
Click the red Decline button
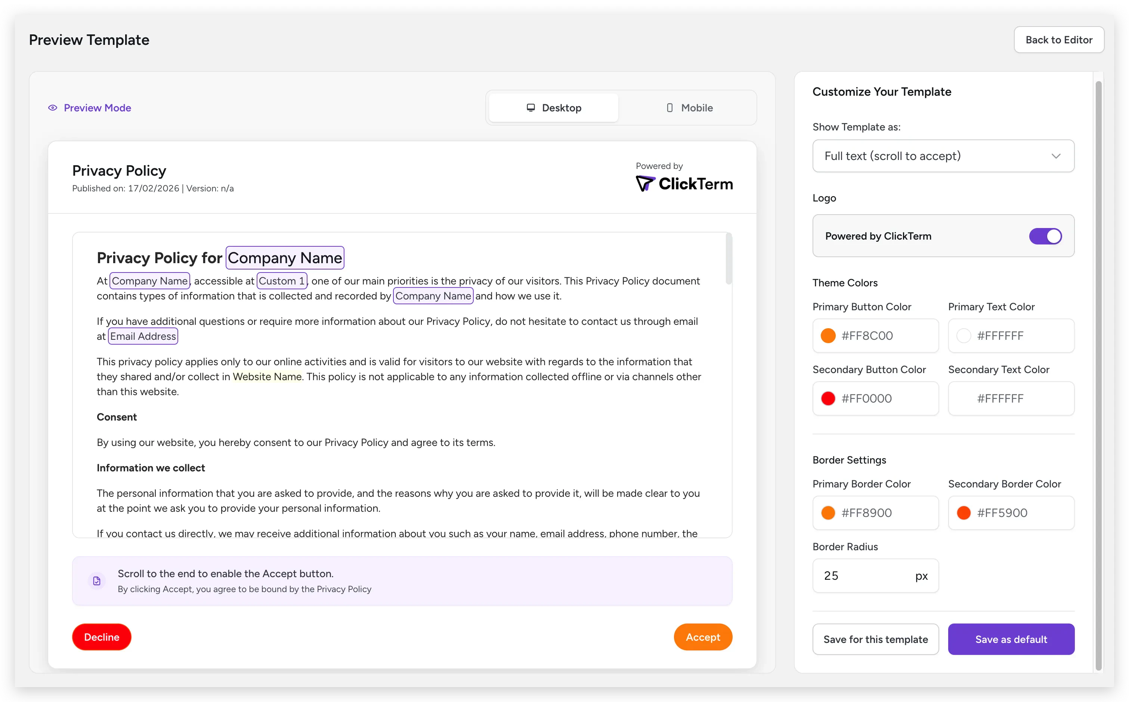coord(101,637)
